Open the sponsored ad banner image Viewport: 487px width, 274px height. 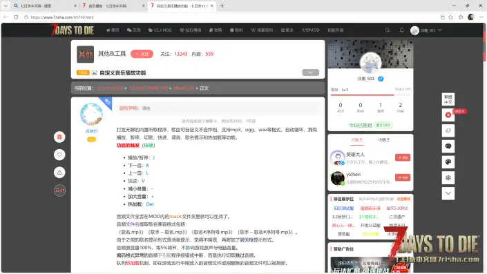[370, 265]
